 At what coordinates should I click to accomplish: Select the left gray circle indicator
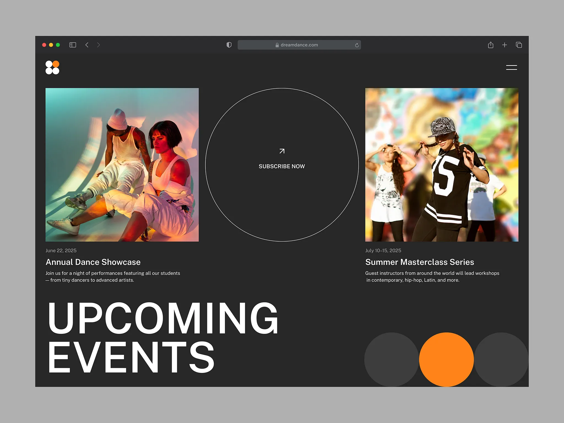coord(391,359)
